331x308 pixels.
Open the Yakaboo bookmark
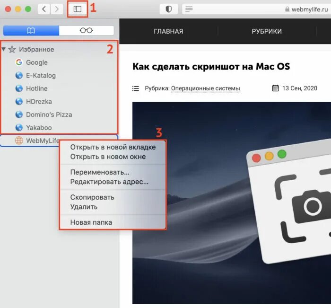tap(39, 128)
